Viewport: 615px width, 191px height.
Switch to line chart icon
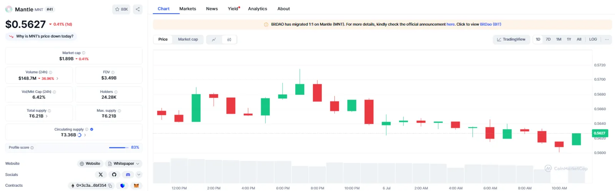pyautogui.click(x=214, y=40)
